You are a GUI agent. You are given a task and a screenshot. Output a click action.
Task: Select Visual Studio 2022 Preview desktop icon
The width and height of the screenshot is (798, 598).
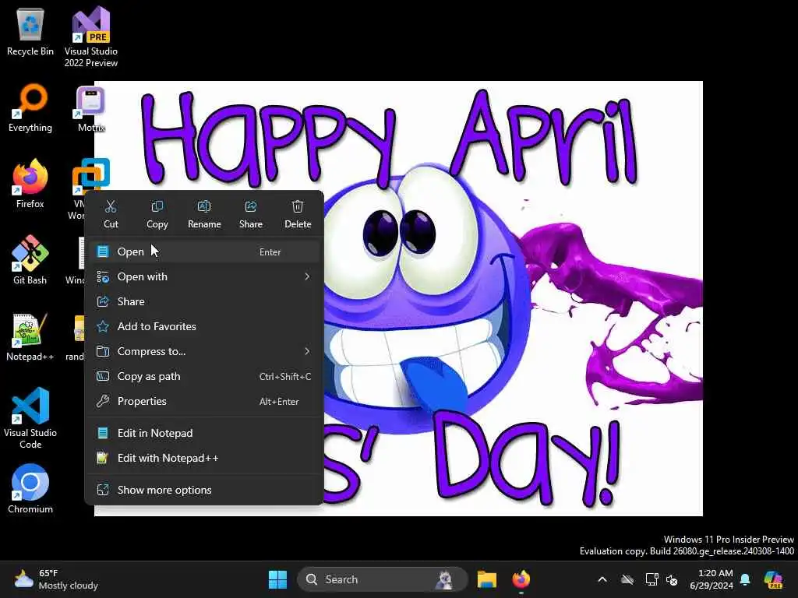pos(91,37)
